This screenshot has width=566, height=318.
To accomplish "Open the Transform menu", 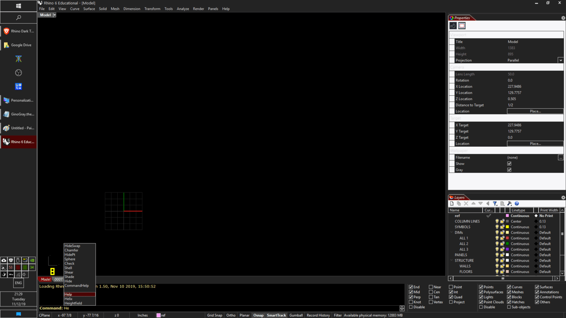I will [x=152, y=8].
